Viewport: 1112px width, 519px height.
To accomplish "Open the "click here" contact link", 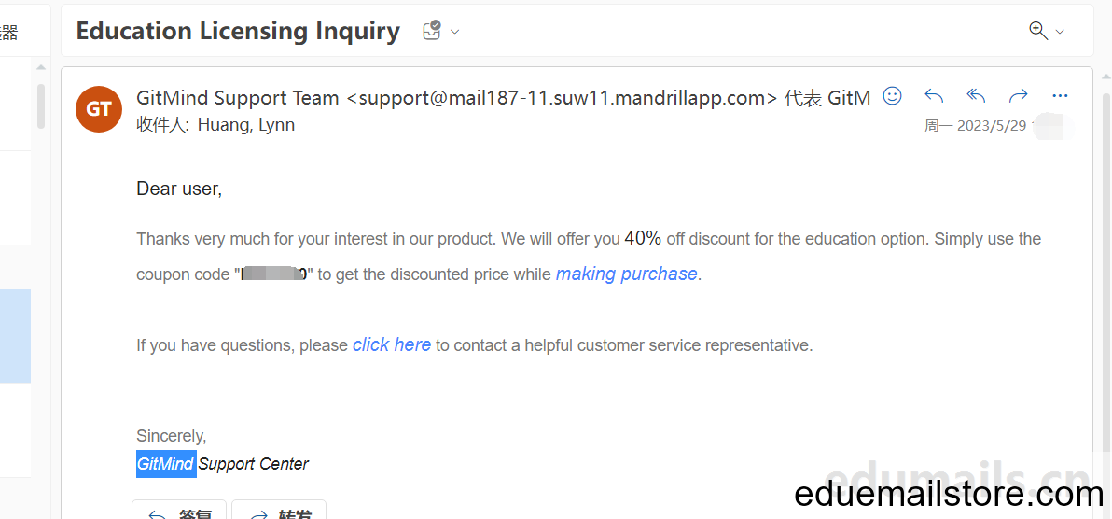I will 392,345.
